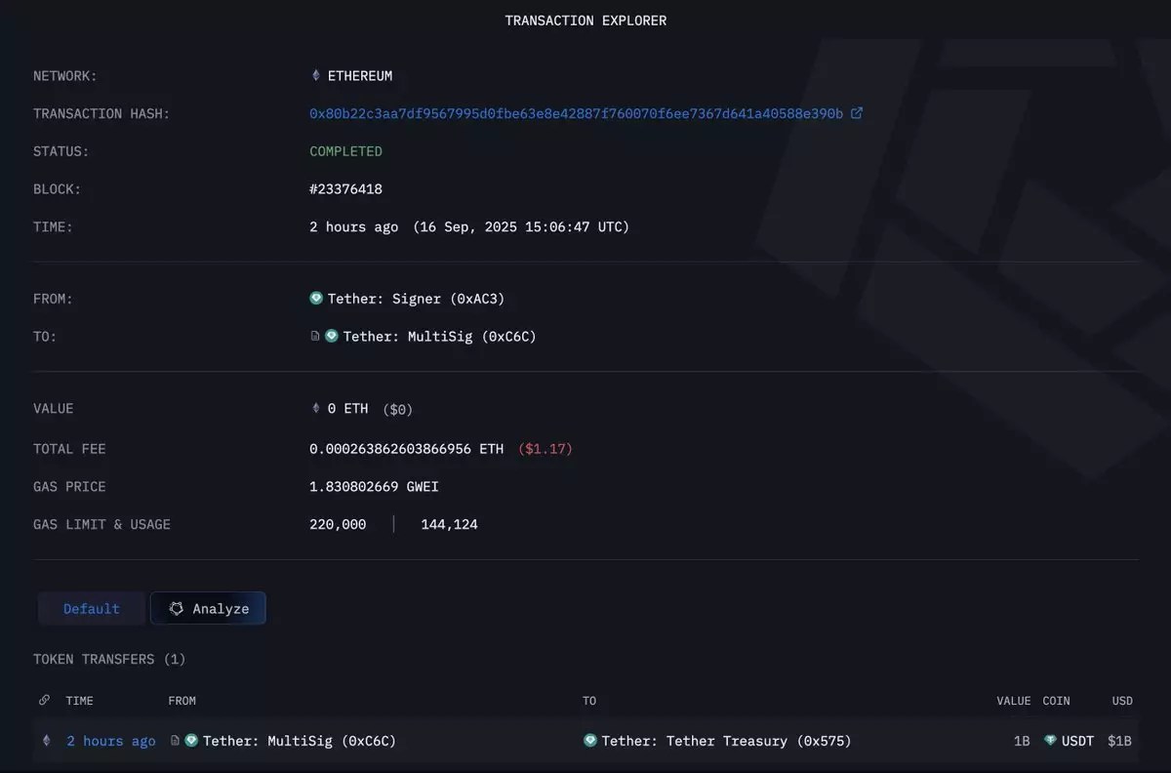
Task: Click the Ethereum icon at the start of the transfer row
Action: click(45, 741)
